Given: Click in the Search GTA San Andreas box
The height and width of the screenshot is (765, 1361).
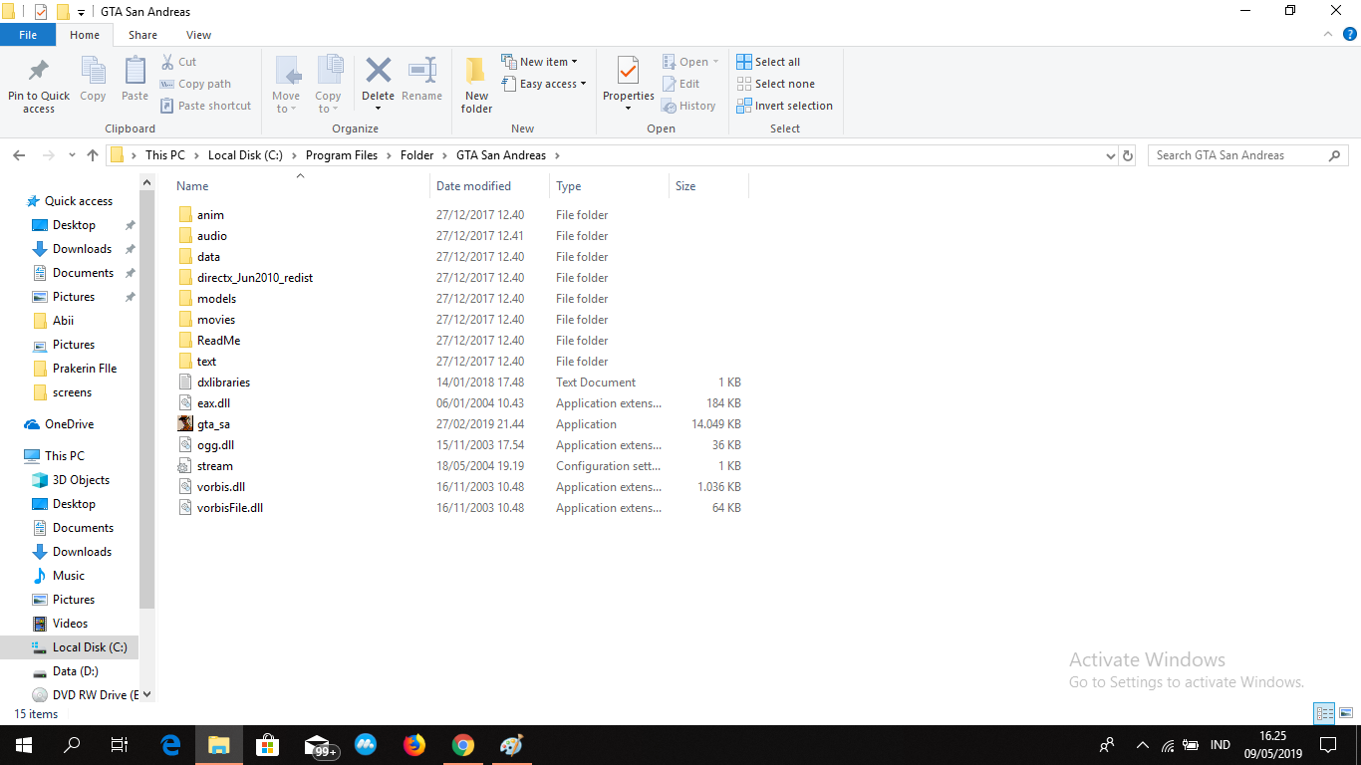Looking at the screenshot, I should point(1247,155).
